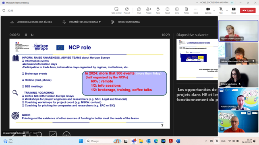
Task: Select Tetiana Machulina video tile
Action: 238,76
